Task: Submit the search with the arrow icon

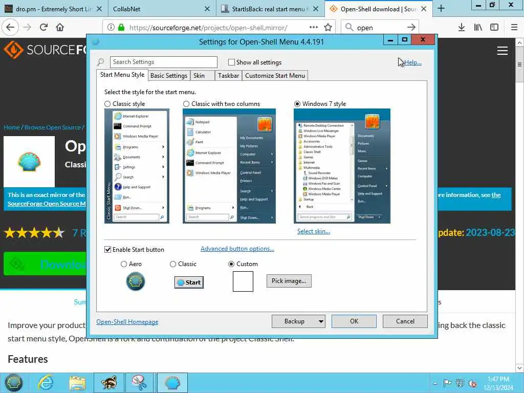Action: click(411, 28)
